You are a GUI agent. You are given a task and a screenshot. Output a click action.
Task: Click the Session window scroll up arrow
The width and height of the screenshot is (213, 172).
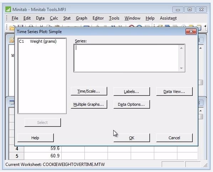[x=201, y=48]
